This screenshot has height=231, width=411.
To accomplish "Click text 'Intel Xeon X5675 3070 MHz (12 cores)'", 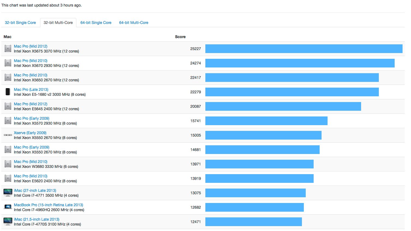I will tap(46, 51).
